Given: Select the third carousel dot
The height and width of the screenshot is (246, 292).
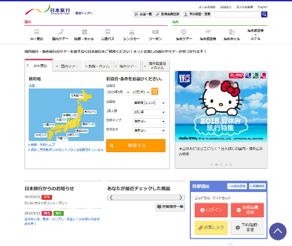Looking at the screenshot, I should [221, 164].
